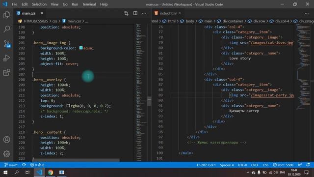This screenshot has width=314, height=177.
Task: Open the Help menu
Action: (x=104, y=4)
